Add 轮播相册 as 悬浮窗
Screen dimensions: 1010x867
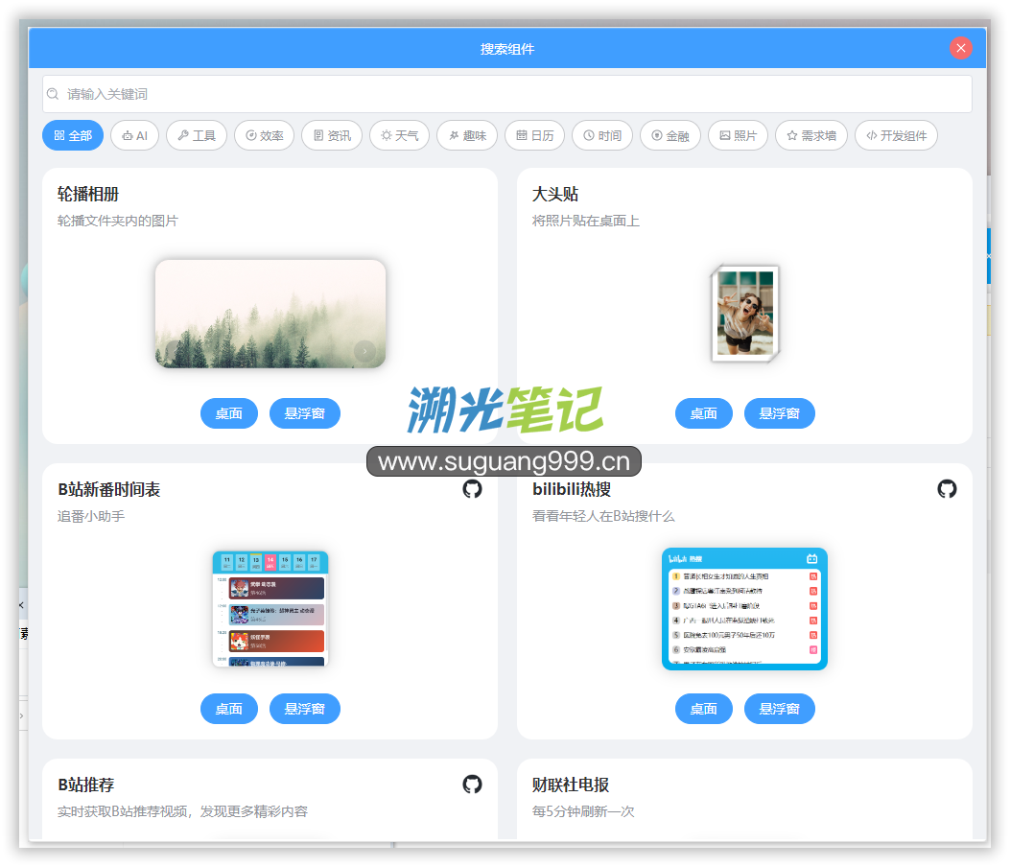coord(305,413)
